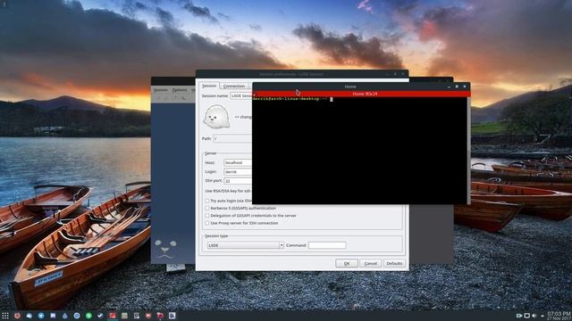Click the SSH port field
The width and height of the screenshot is (572, 321).
(238, 180)
